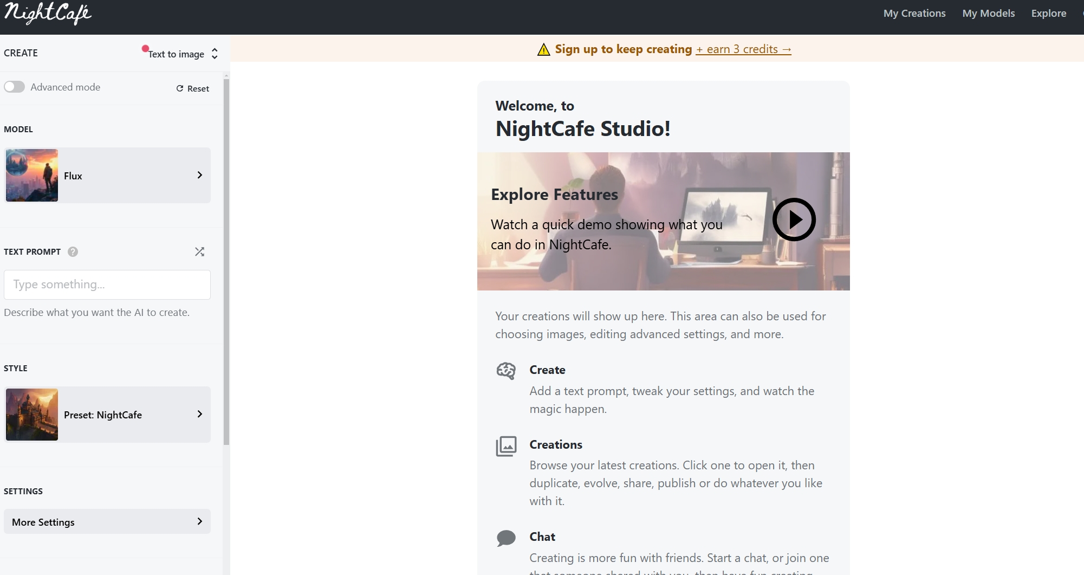Click the Create brain icon
This screenshot has height=575, width=1084.
click(506, 371)
